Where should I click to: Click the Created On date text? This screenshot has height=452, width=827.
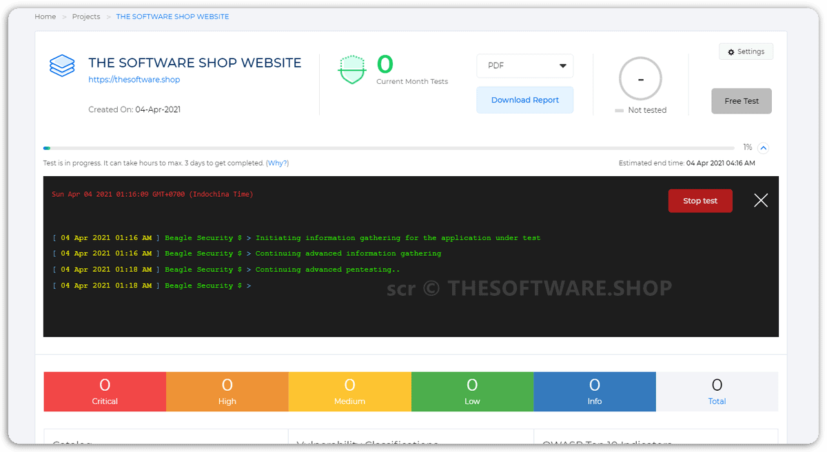point(134,109)
